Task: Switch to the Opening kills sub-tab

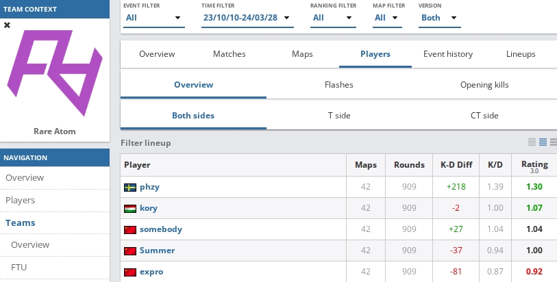Action: click(484, 85)
